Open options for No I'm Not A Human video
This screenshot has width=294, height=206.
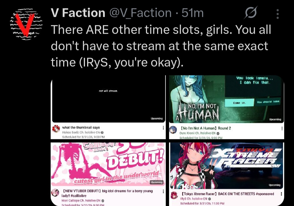[282, 128]
